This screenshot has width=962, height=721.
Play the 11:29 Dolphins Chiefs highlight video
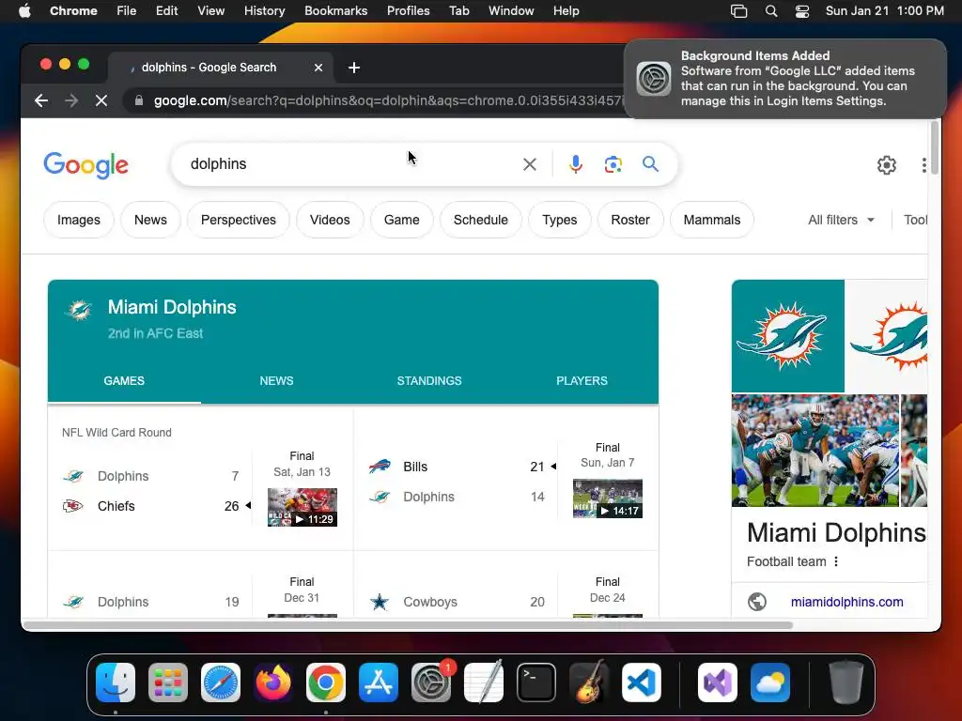[303, 507]
